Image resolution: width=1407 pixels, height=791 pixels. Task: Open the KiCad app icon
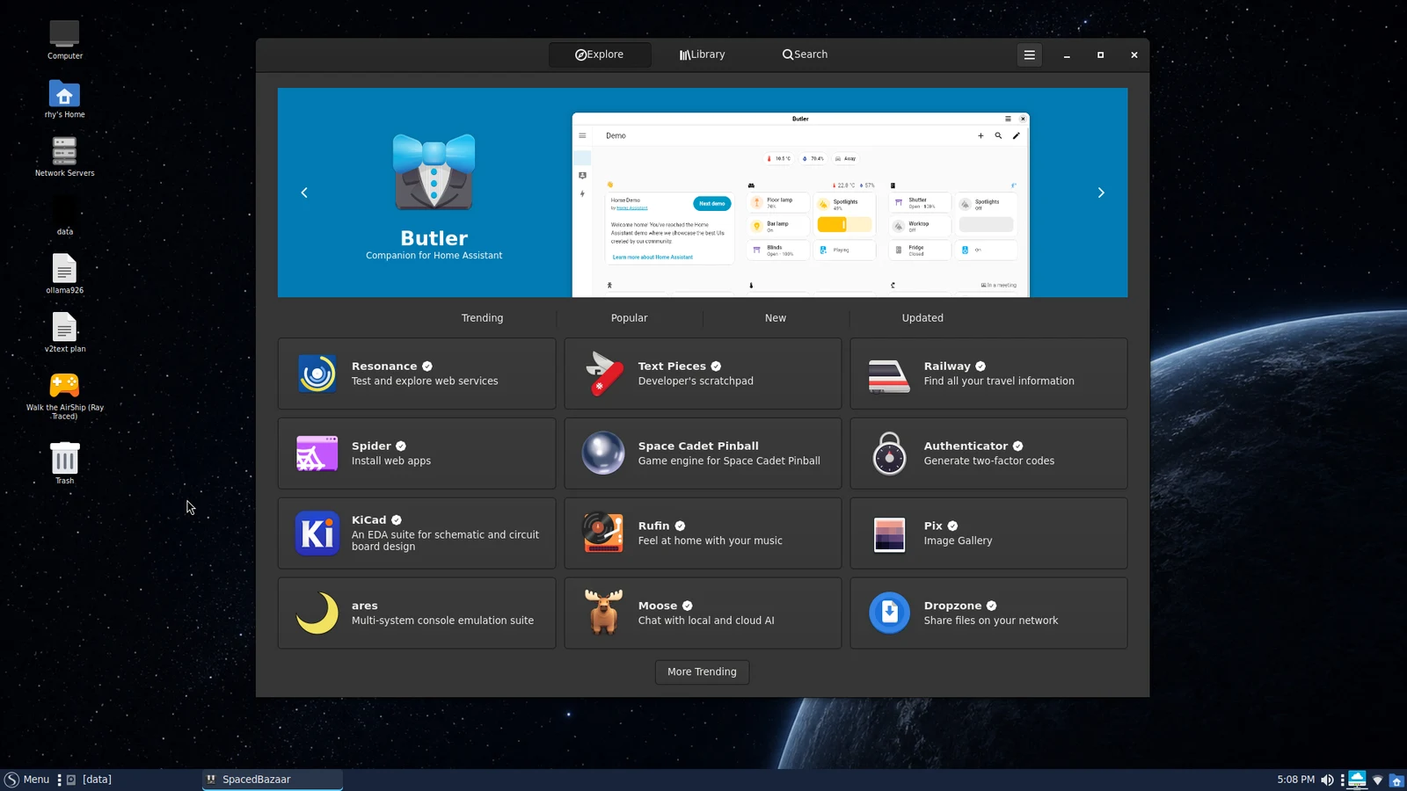pos(317,533)
